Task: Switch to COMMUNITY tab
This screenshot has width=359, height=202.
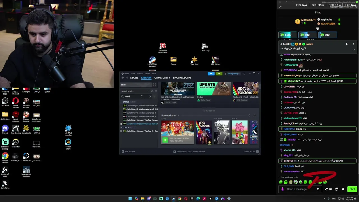Action: (162, 78)
